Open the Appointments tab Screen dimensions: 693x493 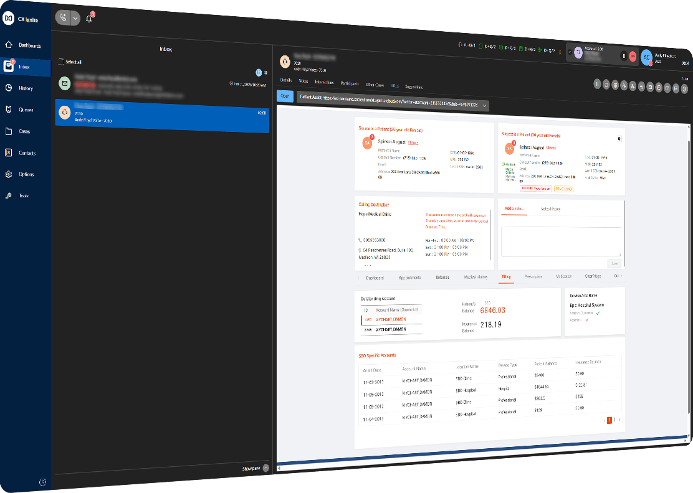point(409,278)
